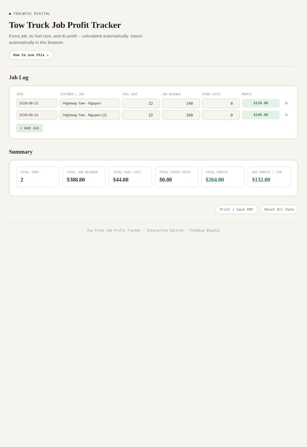Select the job revenue field showing 168

[x=181, y=115]
